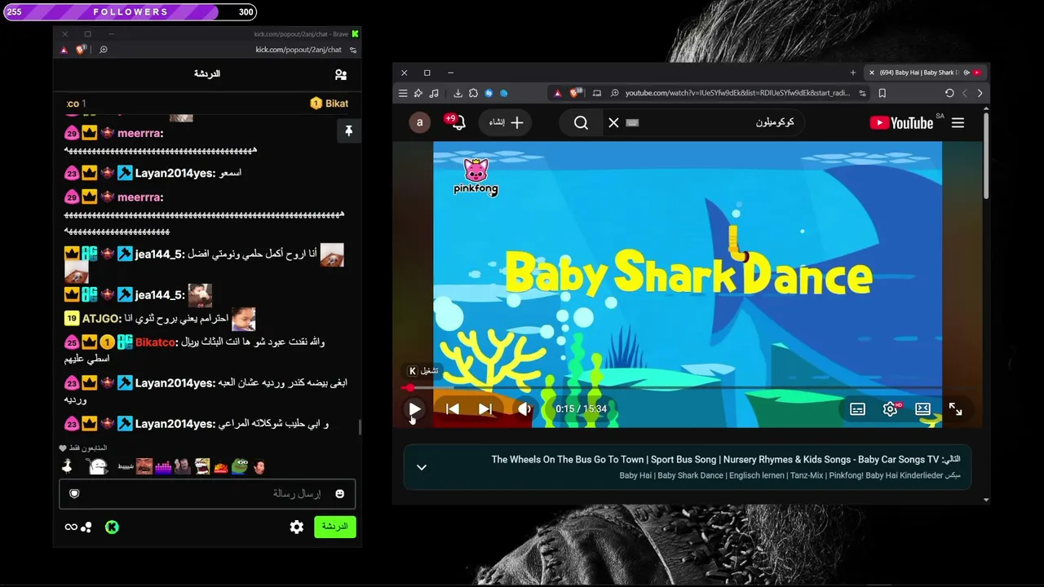
Task: Click the zoom magnifier in Kick window toolbar
Action: tap(104, 50)
